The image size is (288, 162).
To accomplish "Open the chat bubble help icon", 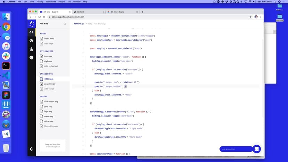I will point(256,149).
